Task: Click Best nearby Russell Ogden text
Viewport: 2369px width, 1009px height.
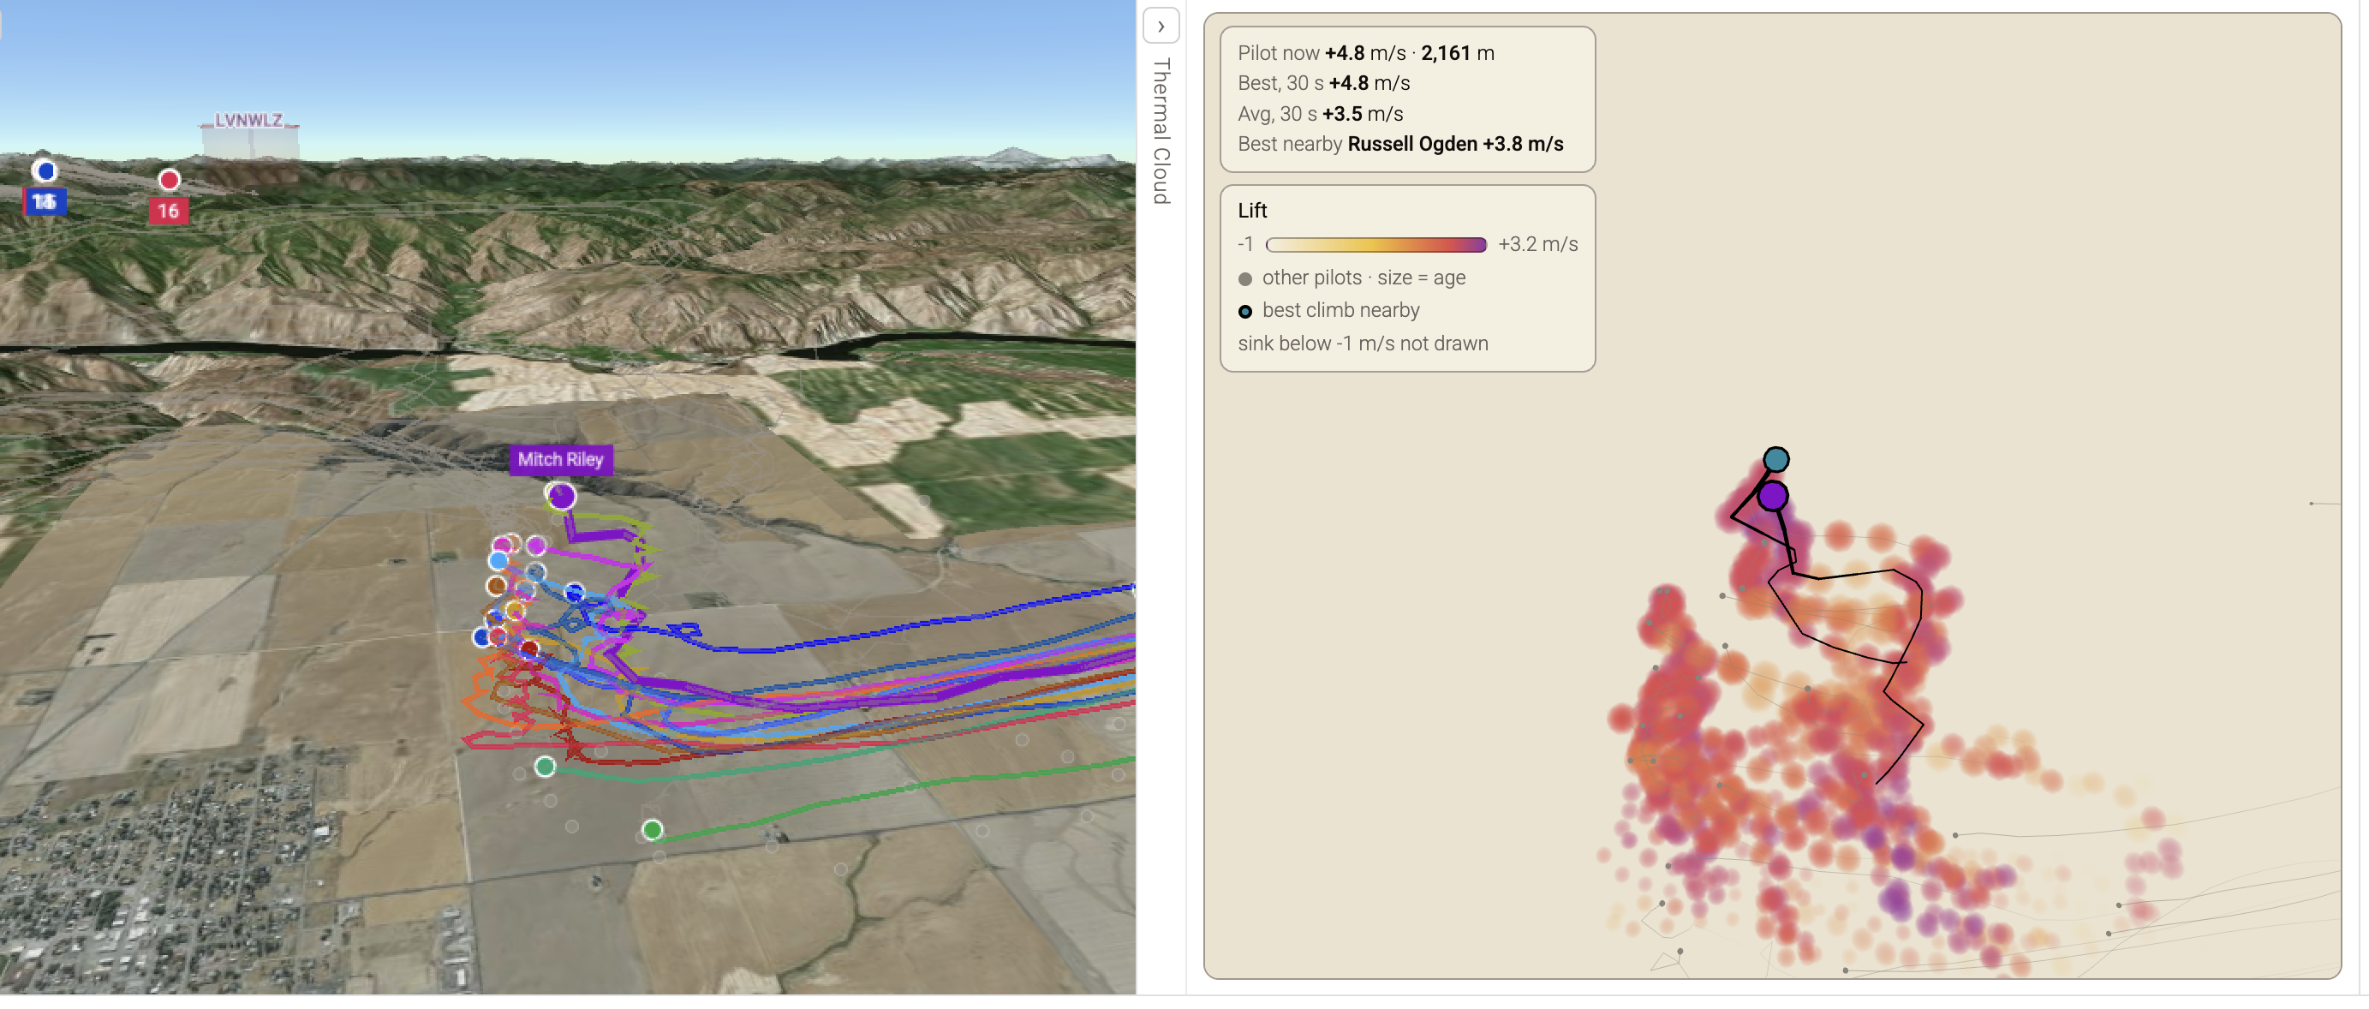Action: point(1399,144)
